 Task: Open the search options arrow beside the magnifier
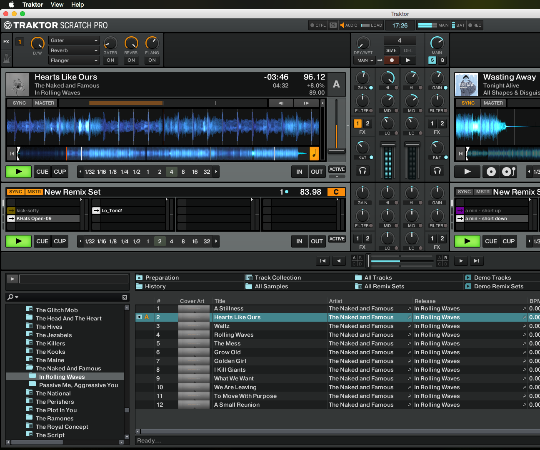click(17, 297)
